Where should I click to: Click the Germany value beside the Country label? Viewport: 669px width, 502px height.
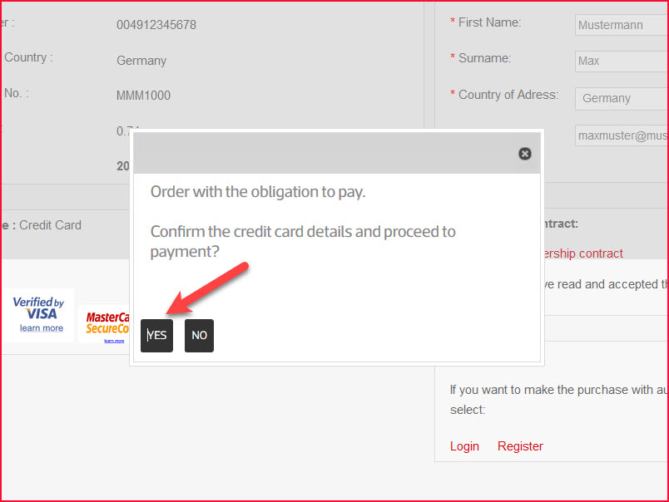coord(141,61)
